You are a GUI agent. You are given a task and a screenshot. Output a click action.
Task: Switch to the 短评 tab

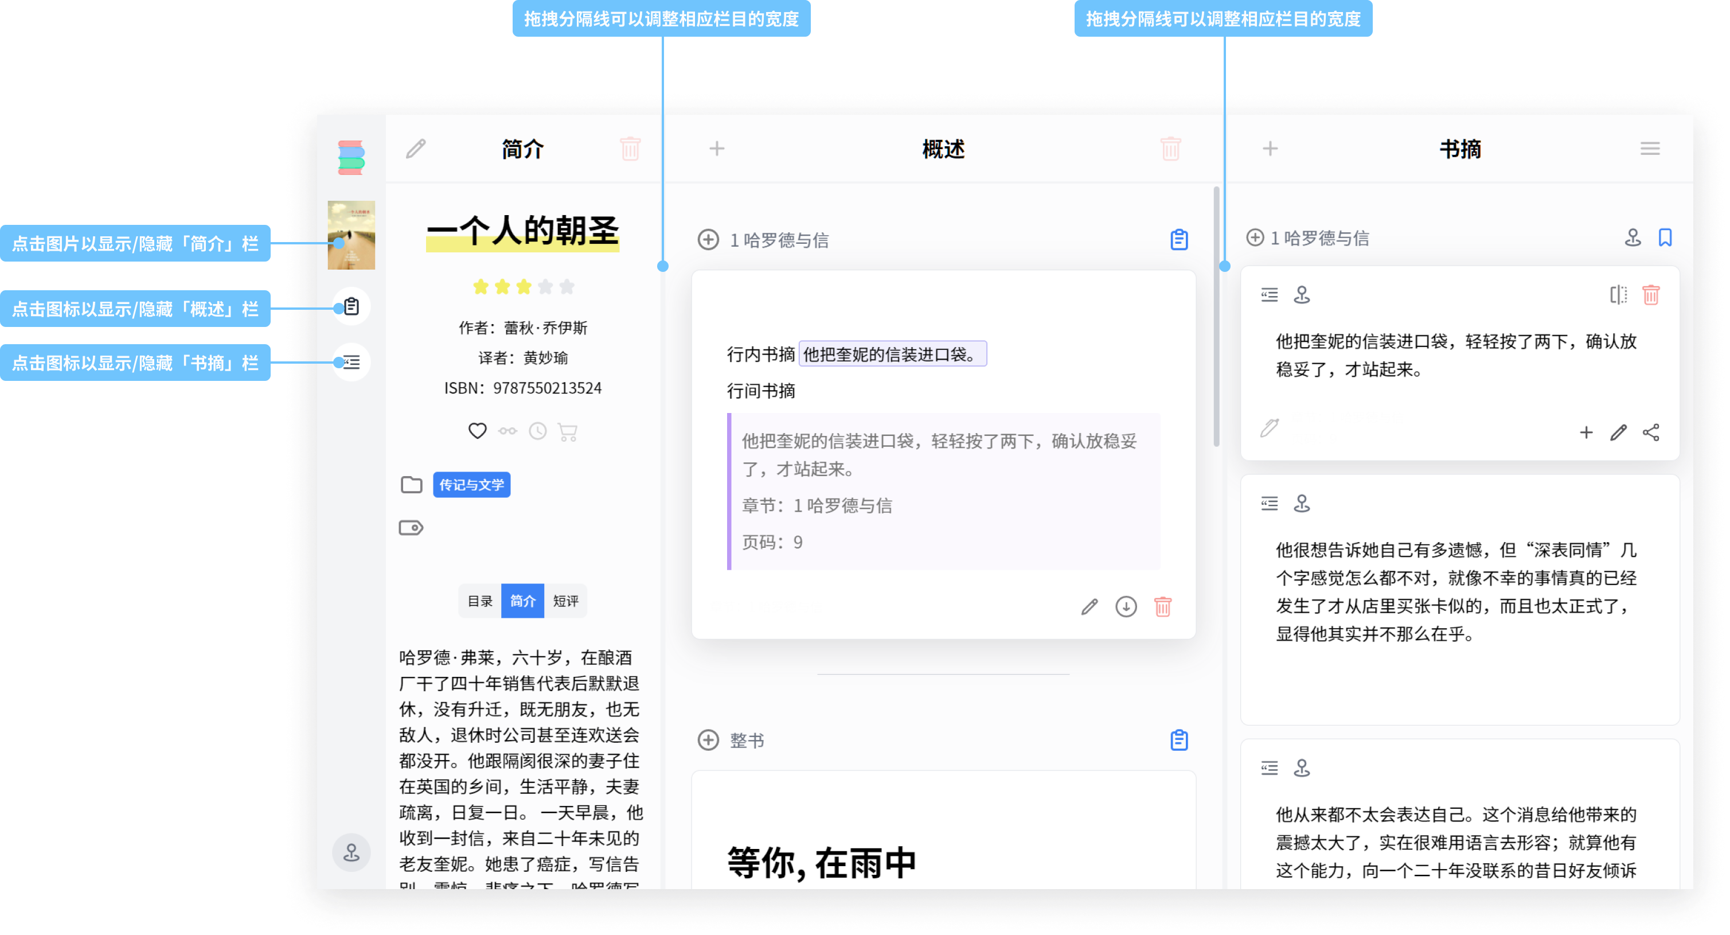pyautogui.click(x=565, y=601)
